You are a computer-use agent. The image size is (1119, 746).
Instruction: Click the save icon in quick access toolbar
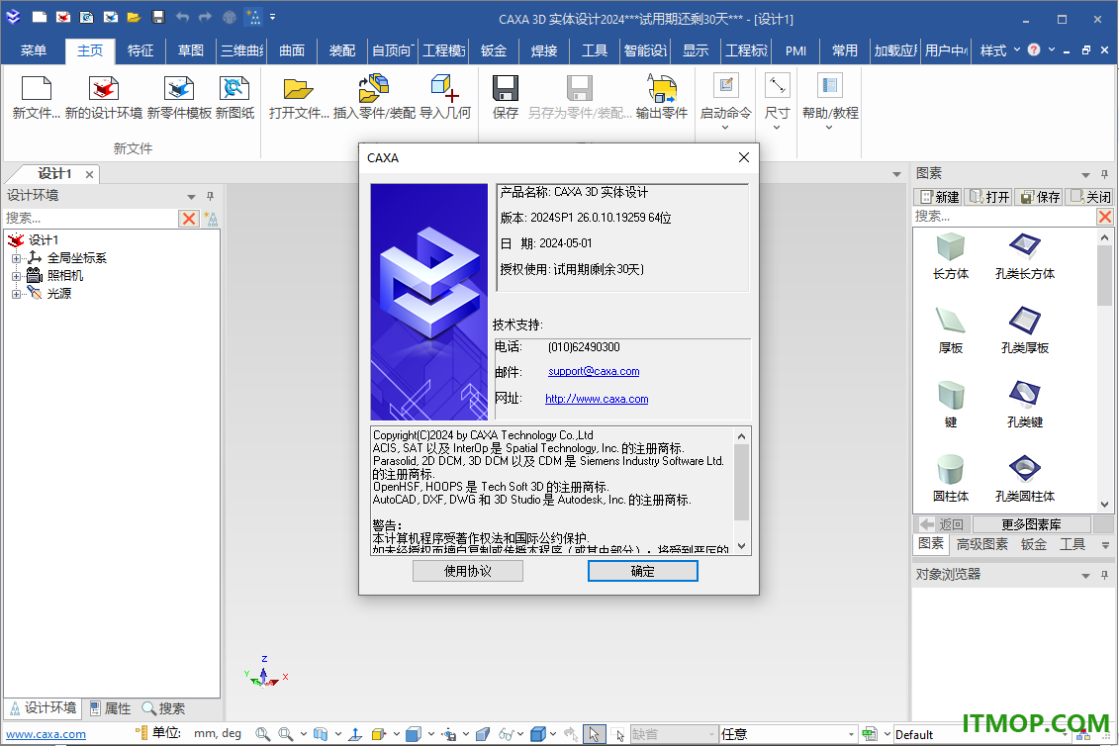pos(157,17)
